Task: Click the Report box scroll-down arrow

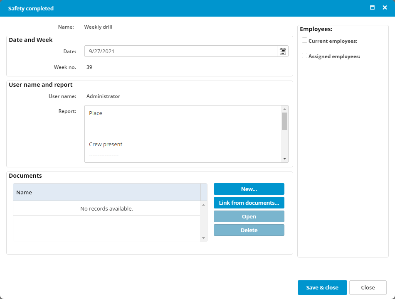Action: (x=284, y=159)
